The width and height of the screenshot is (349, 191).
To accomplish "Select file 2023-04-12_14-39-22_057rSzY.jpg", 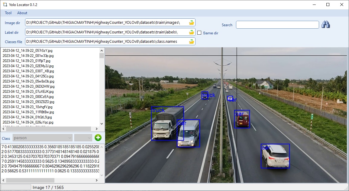I will tap(27, 51).
